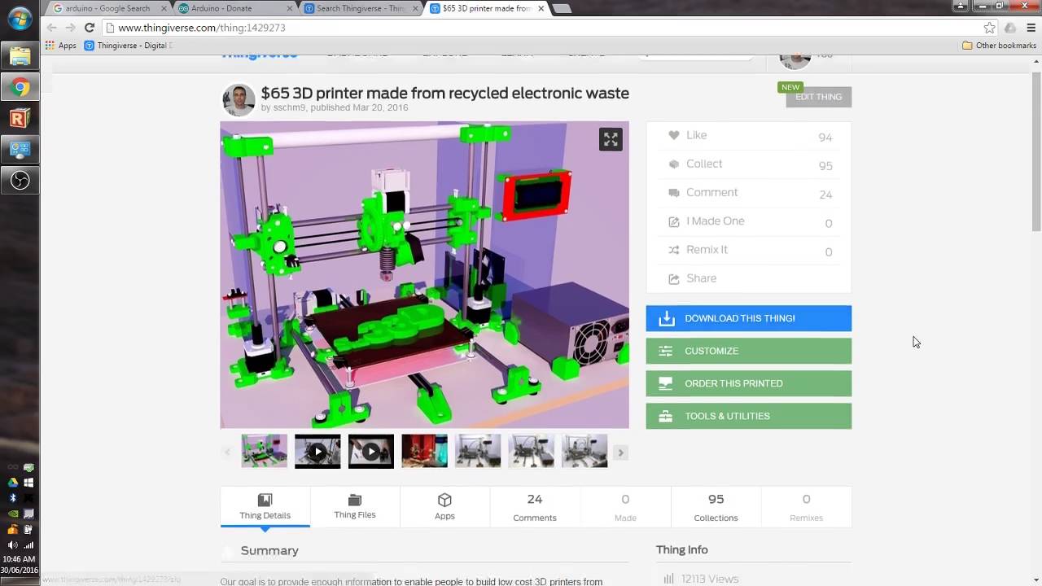Click the Like heart icon
1042x586 pixels.
[x=674, y=136]
